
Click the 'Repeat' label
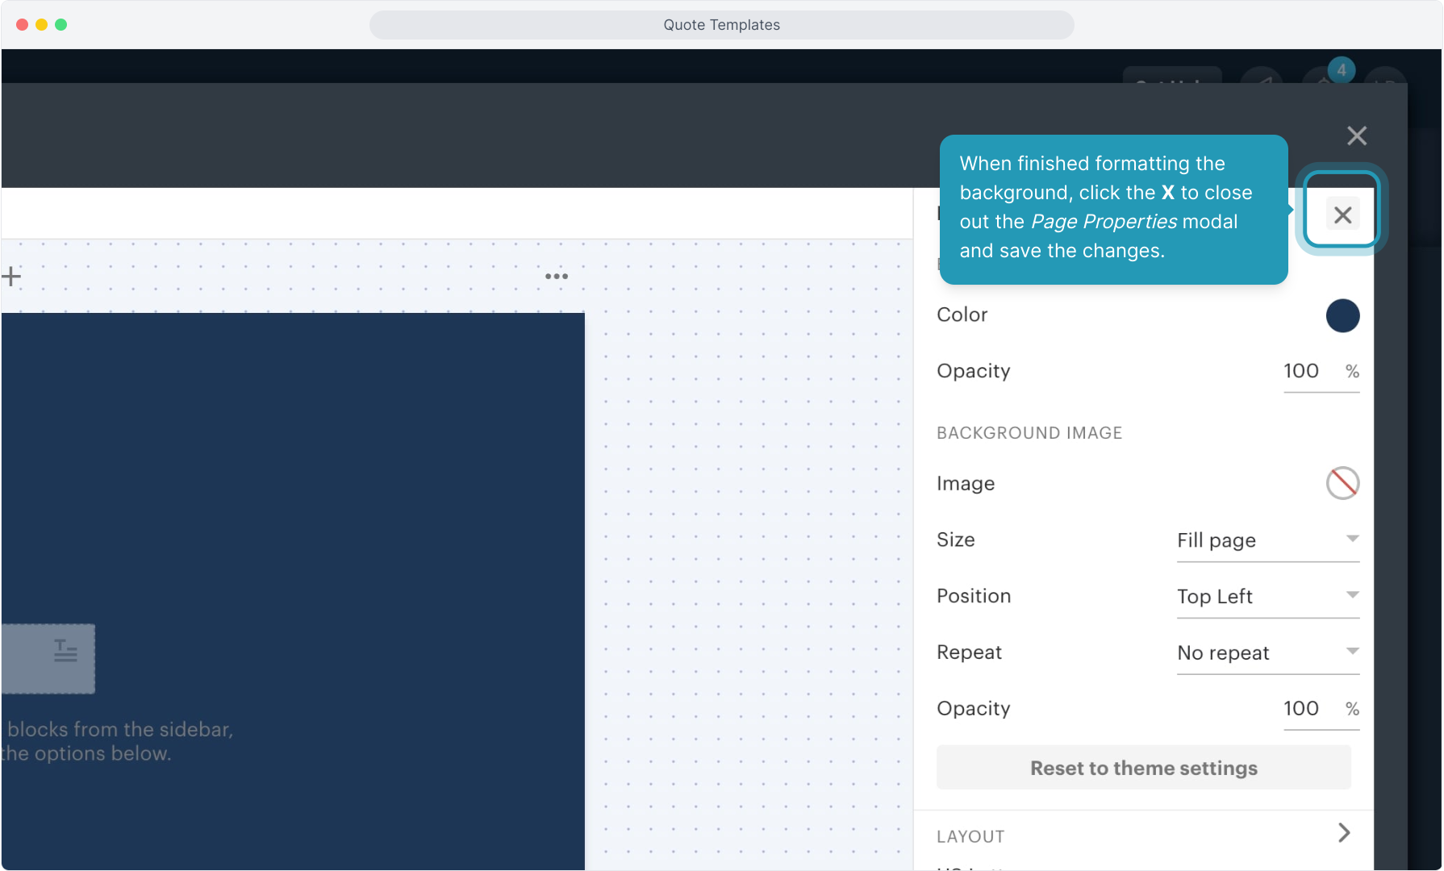[969, 652]
